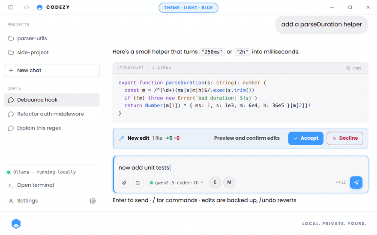
Task: Send the message with the paper plane icon
Action: click(356, 182)
